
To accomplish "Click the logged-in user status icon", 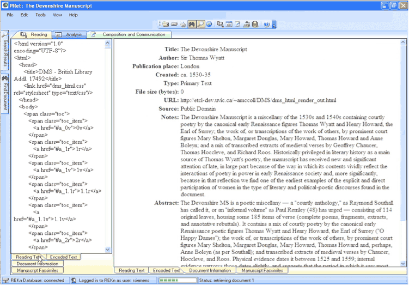I will point(74,281).
